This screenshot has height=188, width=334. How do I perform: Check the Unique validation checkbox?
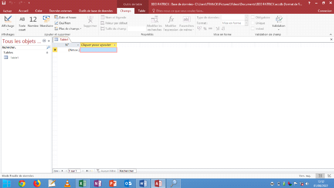click(253, 23)
